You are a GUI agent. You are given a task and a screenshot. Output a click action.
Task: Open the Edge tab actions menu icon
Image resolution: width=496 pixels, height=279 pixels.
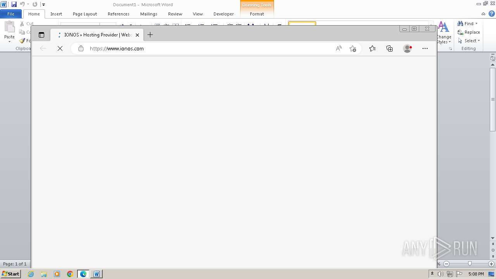pyautogui.click(x=41, y=35)
